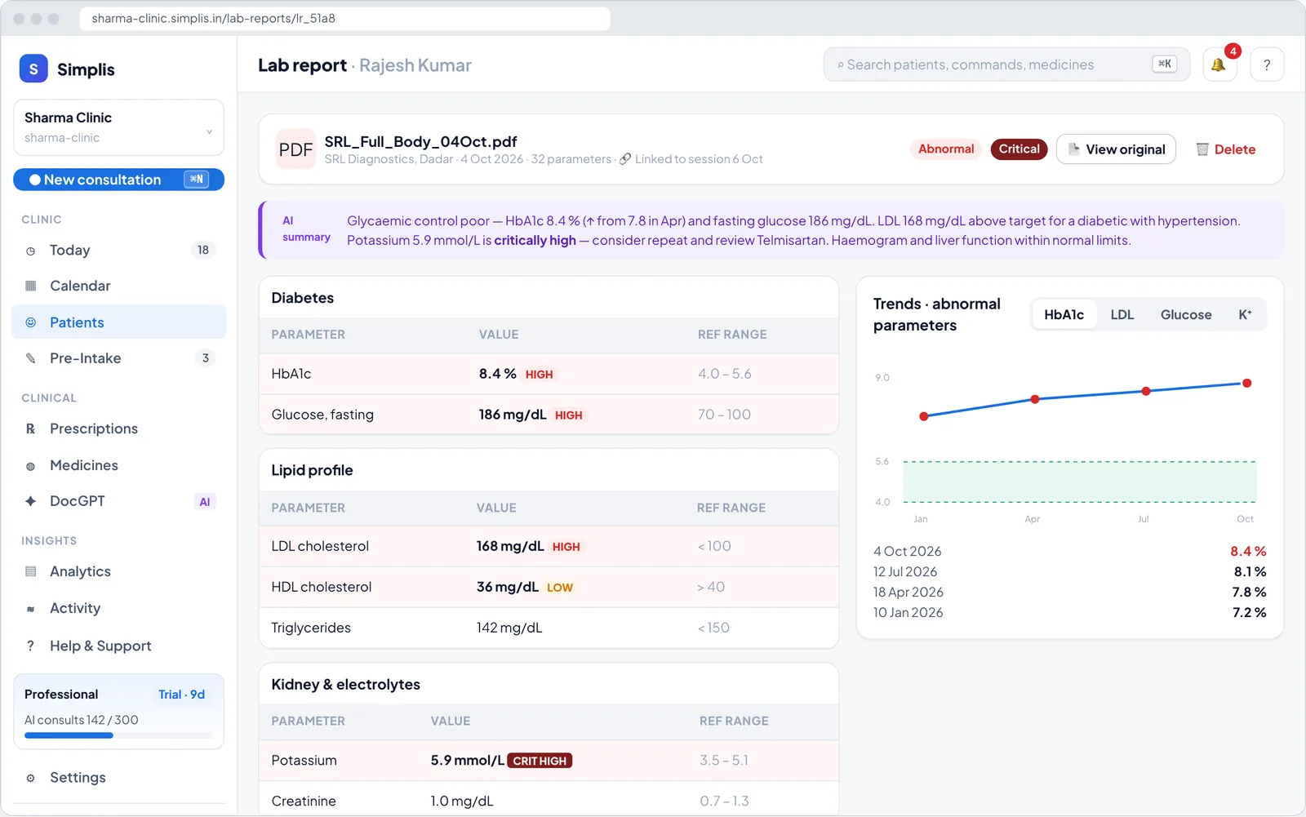Open the Linked to session 6 Oct link
The image size is (1306, 817).
point(699,159)
